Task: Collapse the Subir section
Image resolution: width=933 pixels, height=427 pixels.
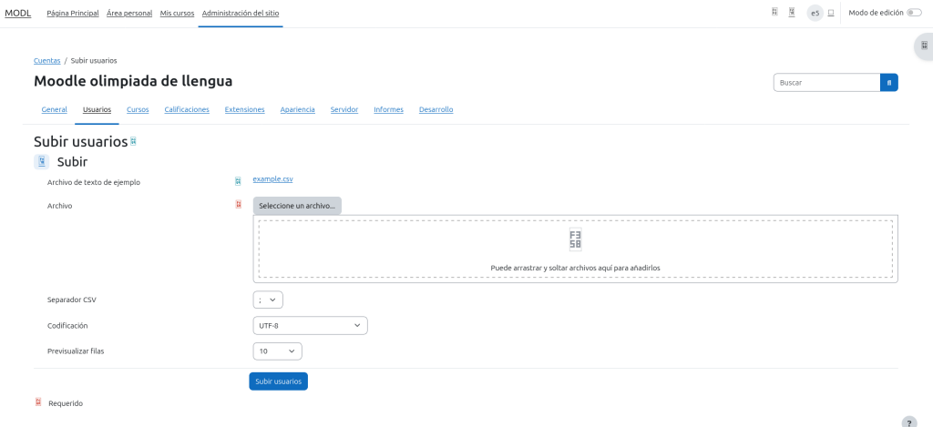Action: pyautogui.click(x=42, y=162)
